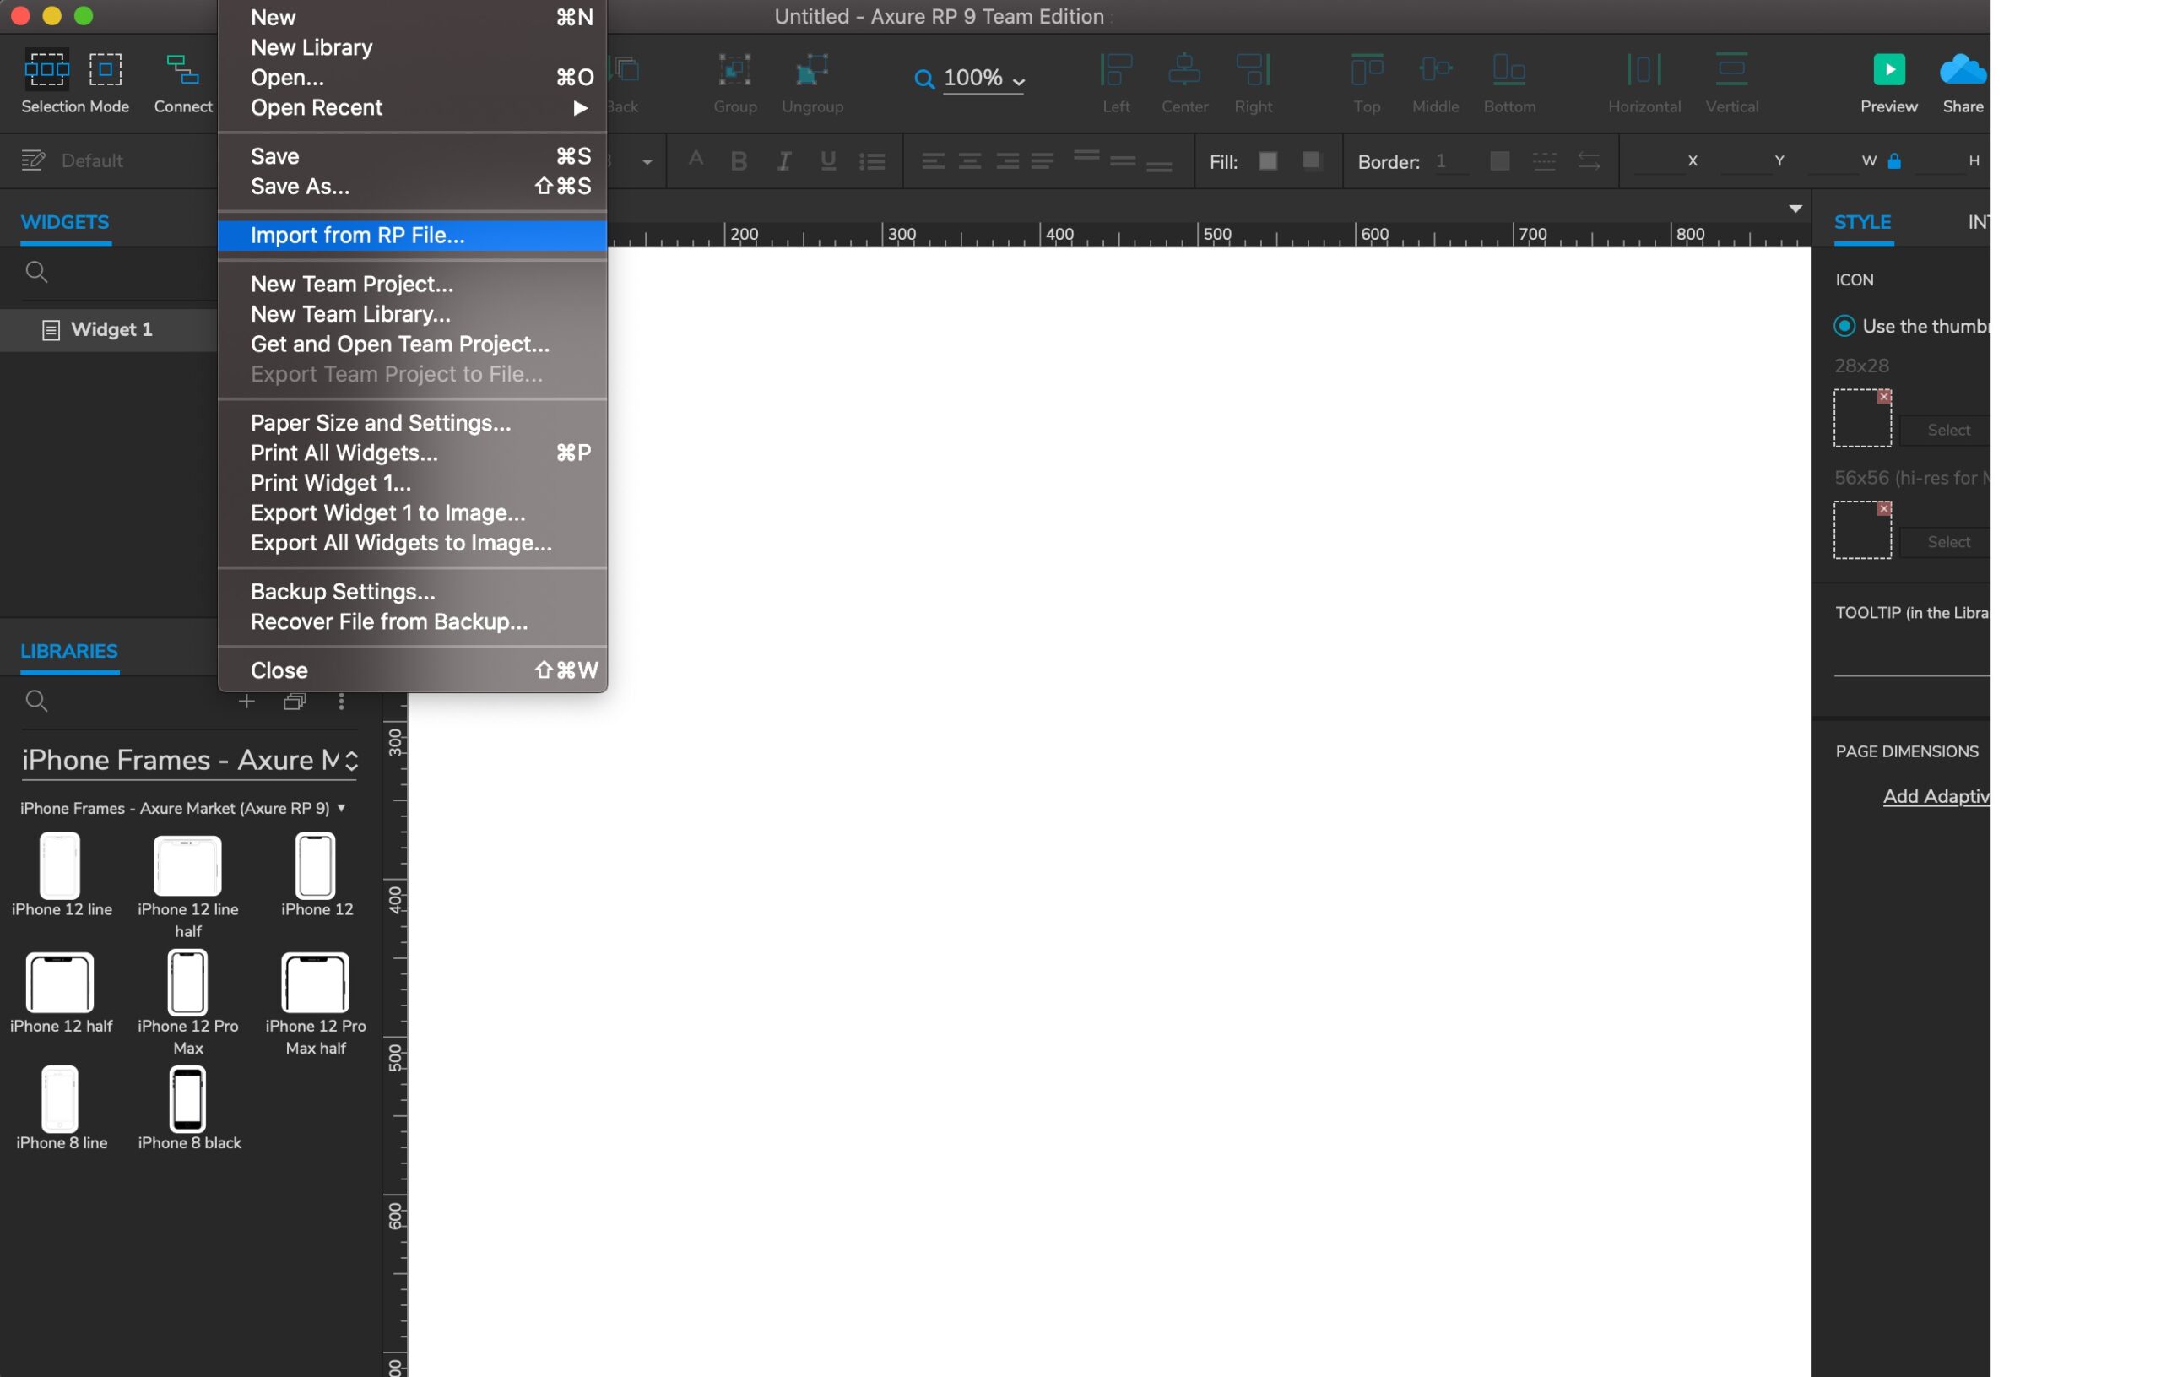Toggle italic text formatting

(783, 160)
